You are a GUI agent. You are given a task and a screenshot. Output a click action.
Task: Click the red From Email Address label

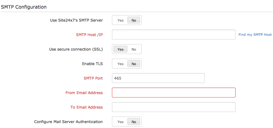coord(84,93)
